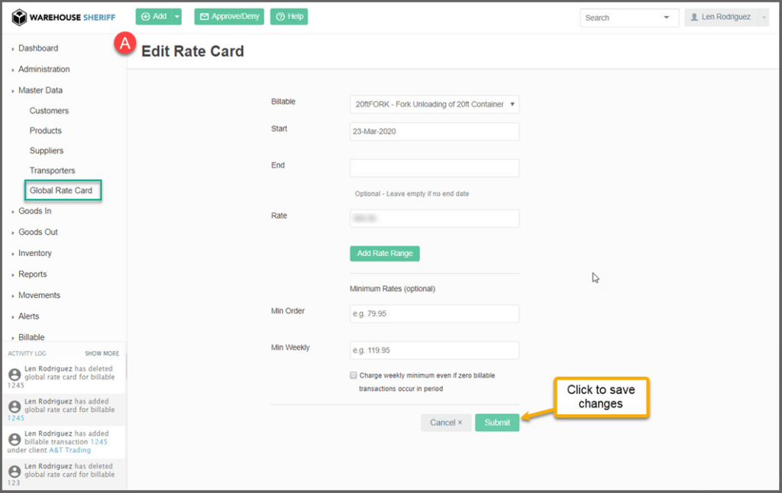
Task: Click the red A marker badge
Action: pos(124,44)
